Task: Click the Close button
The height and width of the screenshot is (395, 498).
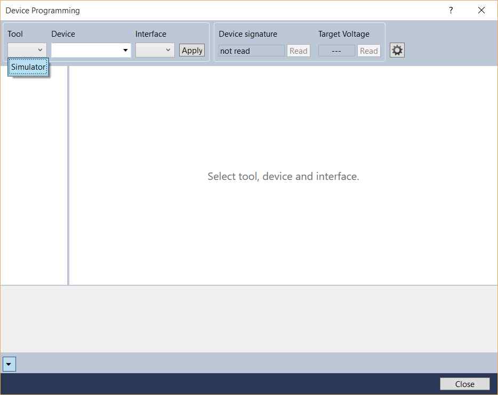Action: 464,384
